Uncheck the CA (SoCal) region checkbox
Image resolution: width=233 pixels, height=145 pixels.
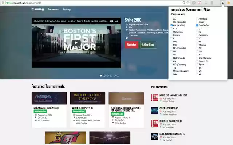pos(197,25)
